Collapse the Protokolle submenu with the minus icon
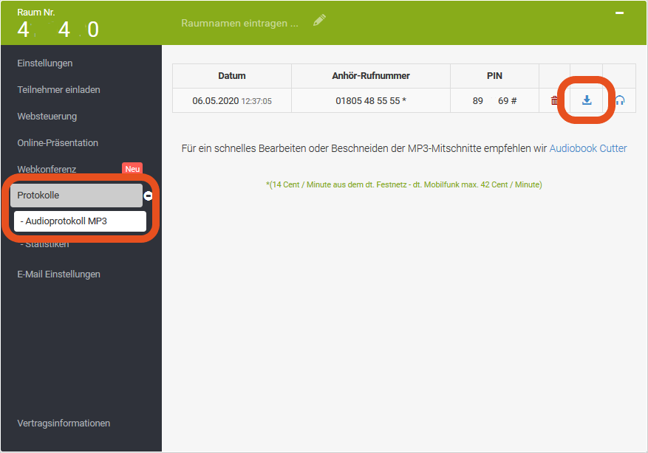The image size is (648, 453). pyautogui.click(x=148, y=196)
